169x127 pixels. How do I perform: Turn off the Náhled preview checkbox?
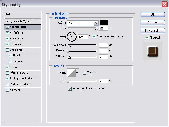click(147, 38)
